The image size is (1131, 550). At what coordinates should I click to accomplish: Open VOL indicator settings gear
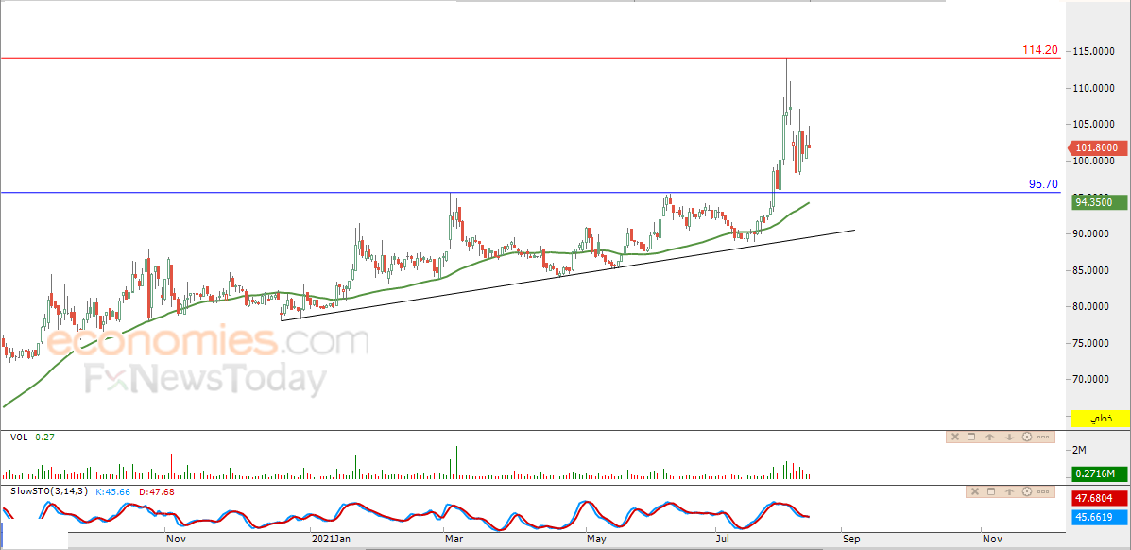pyautogui.click(x=1026, y=437)
